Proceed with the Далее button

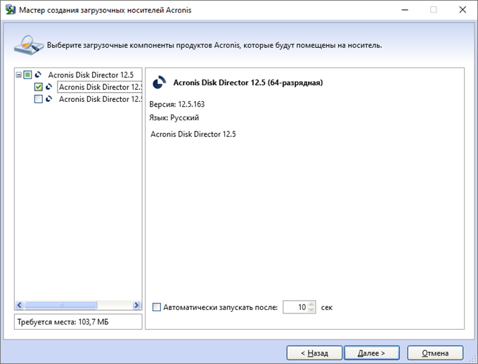coord(372,353)
